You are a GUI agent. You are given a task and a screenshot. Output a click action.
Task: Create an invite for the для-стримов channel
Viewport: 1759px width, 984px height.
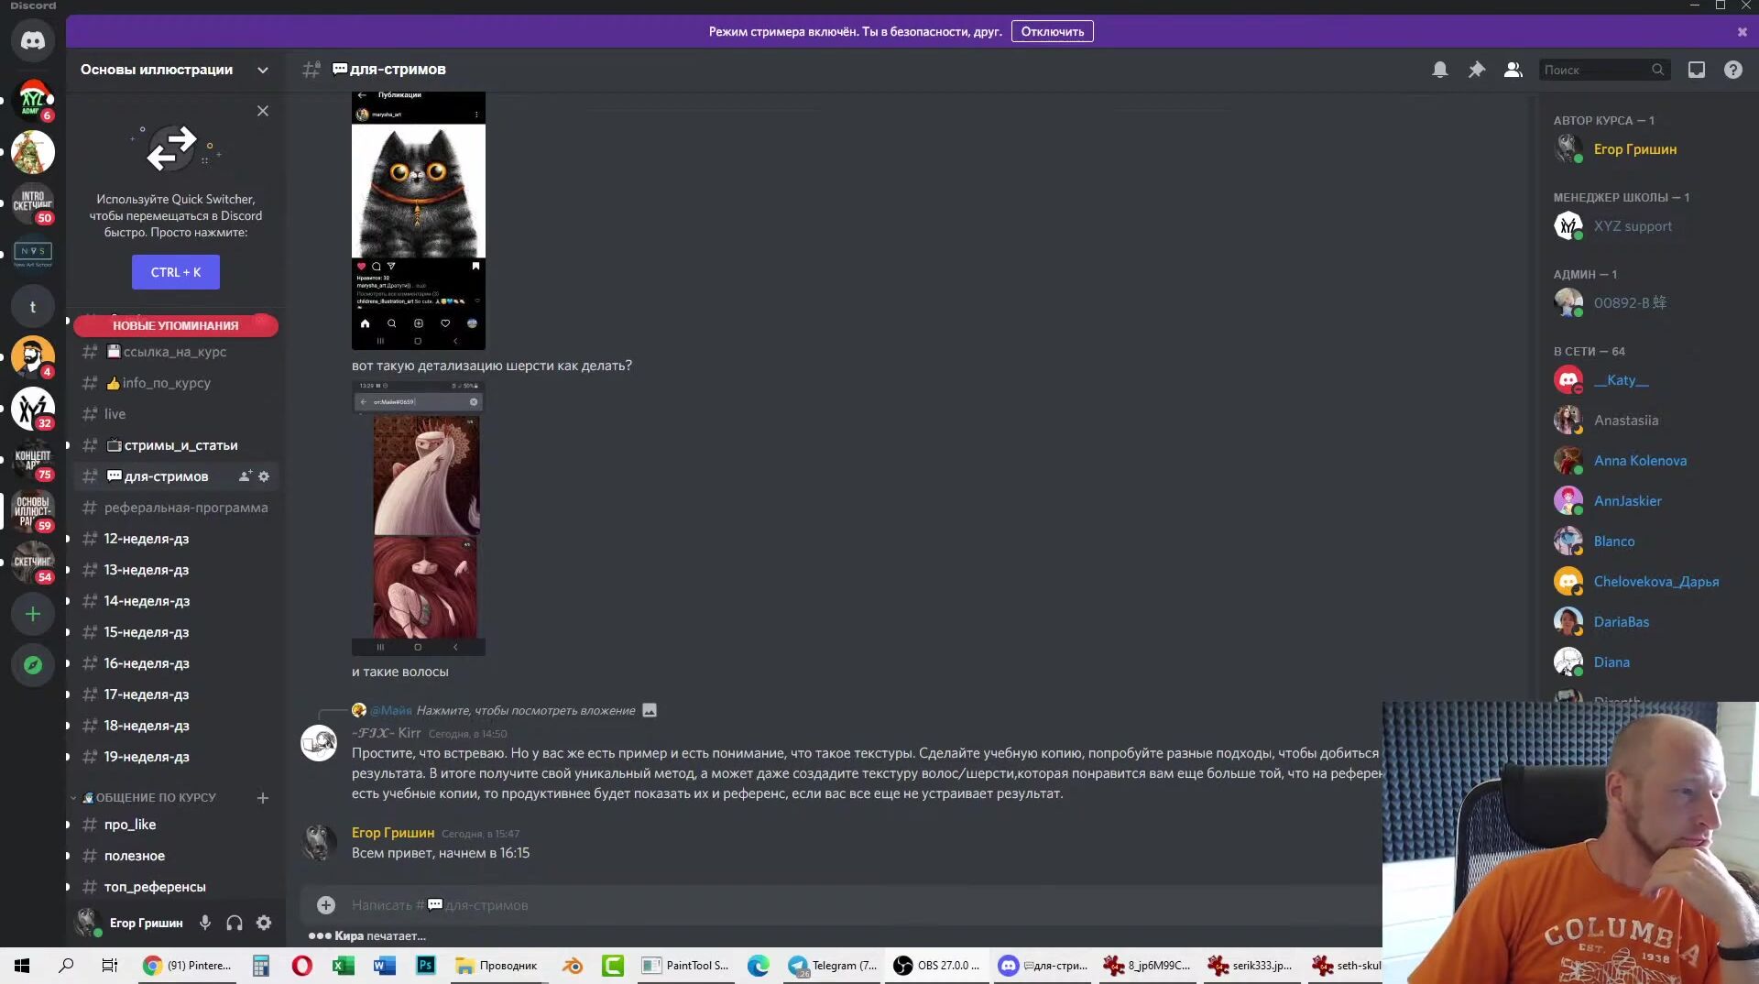245,476
